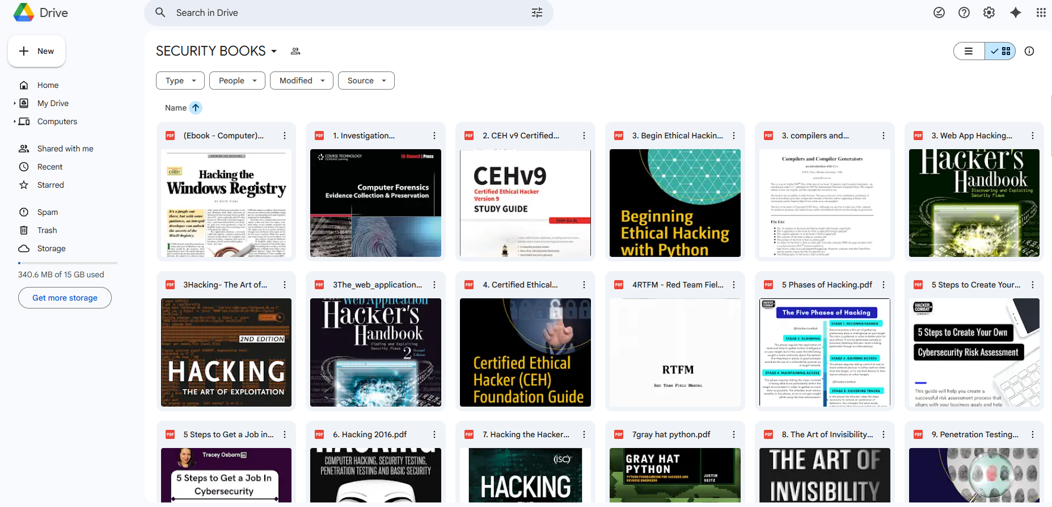
Task: Launch the Gemini sparkle assistant icon
Action: [x=1016, y=12]
